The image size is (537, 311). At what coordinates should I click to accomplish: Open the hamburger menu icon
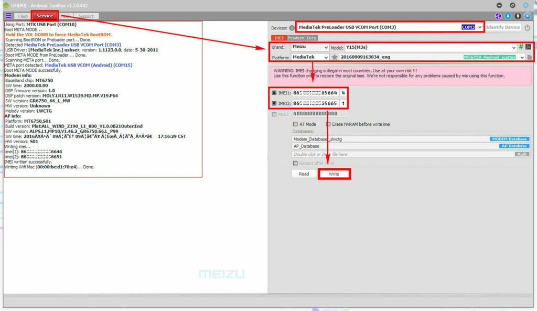pyautogui.click(x=7, y=15)
